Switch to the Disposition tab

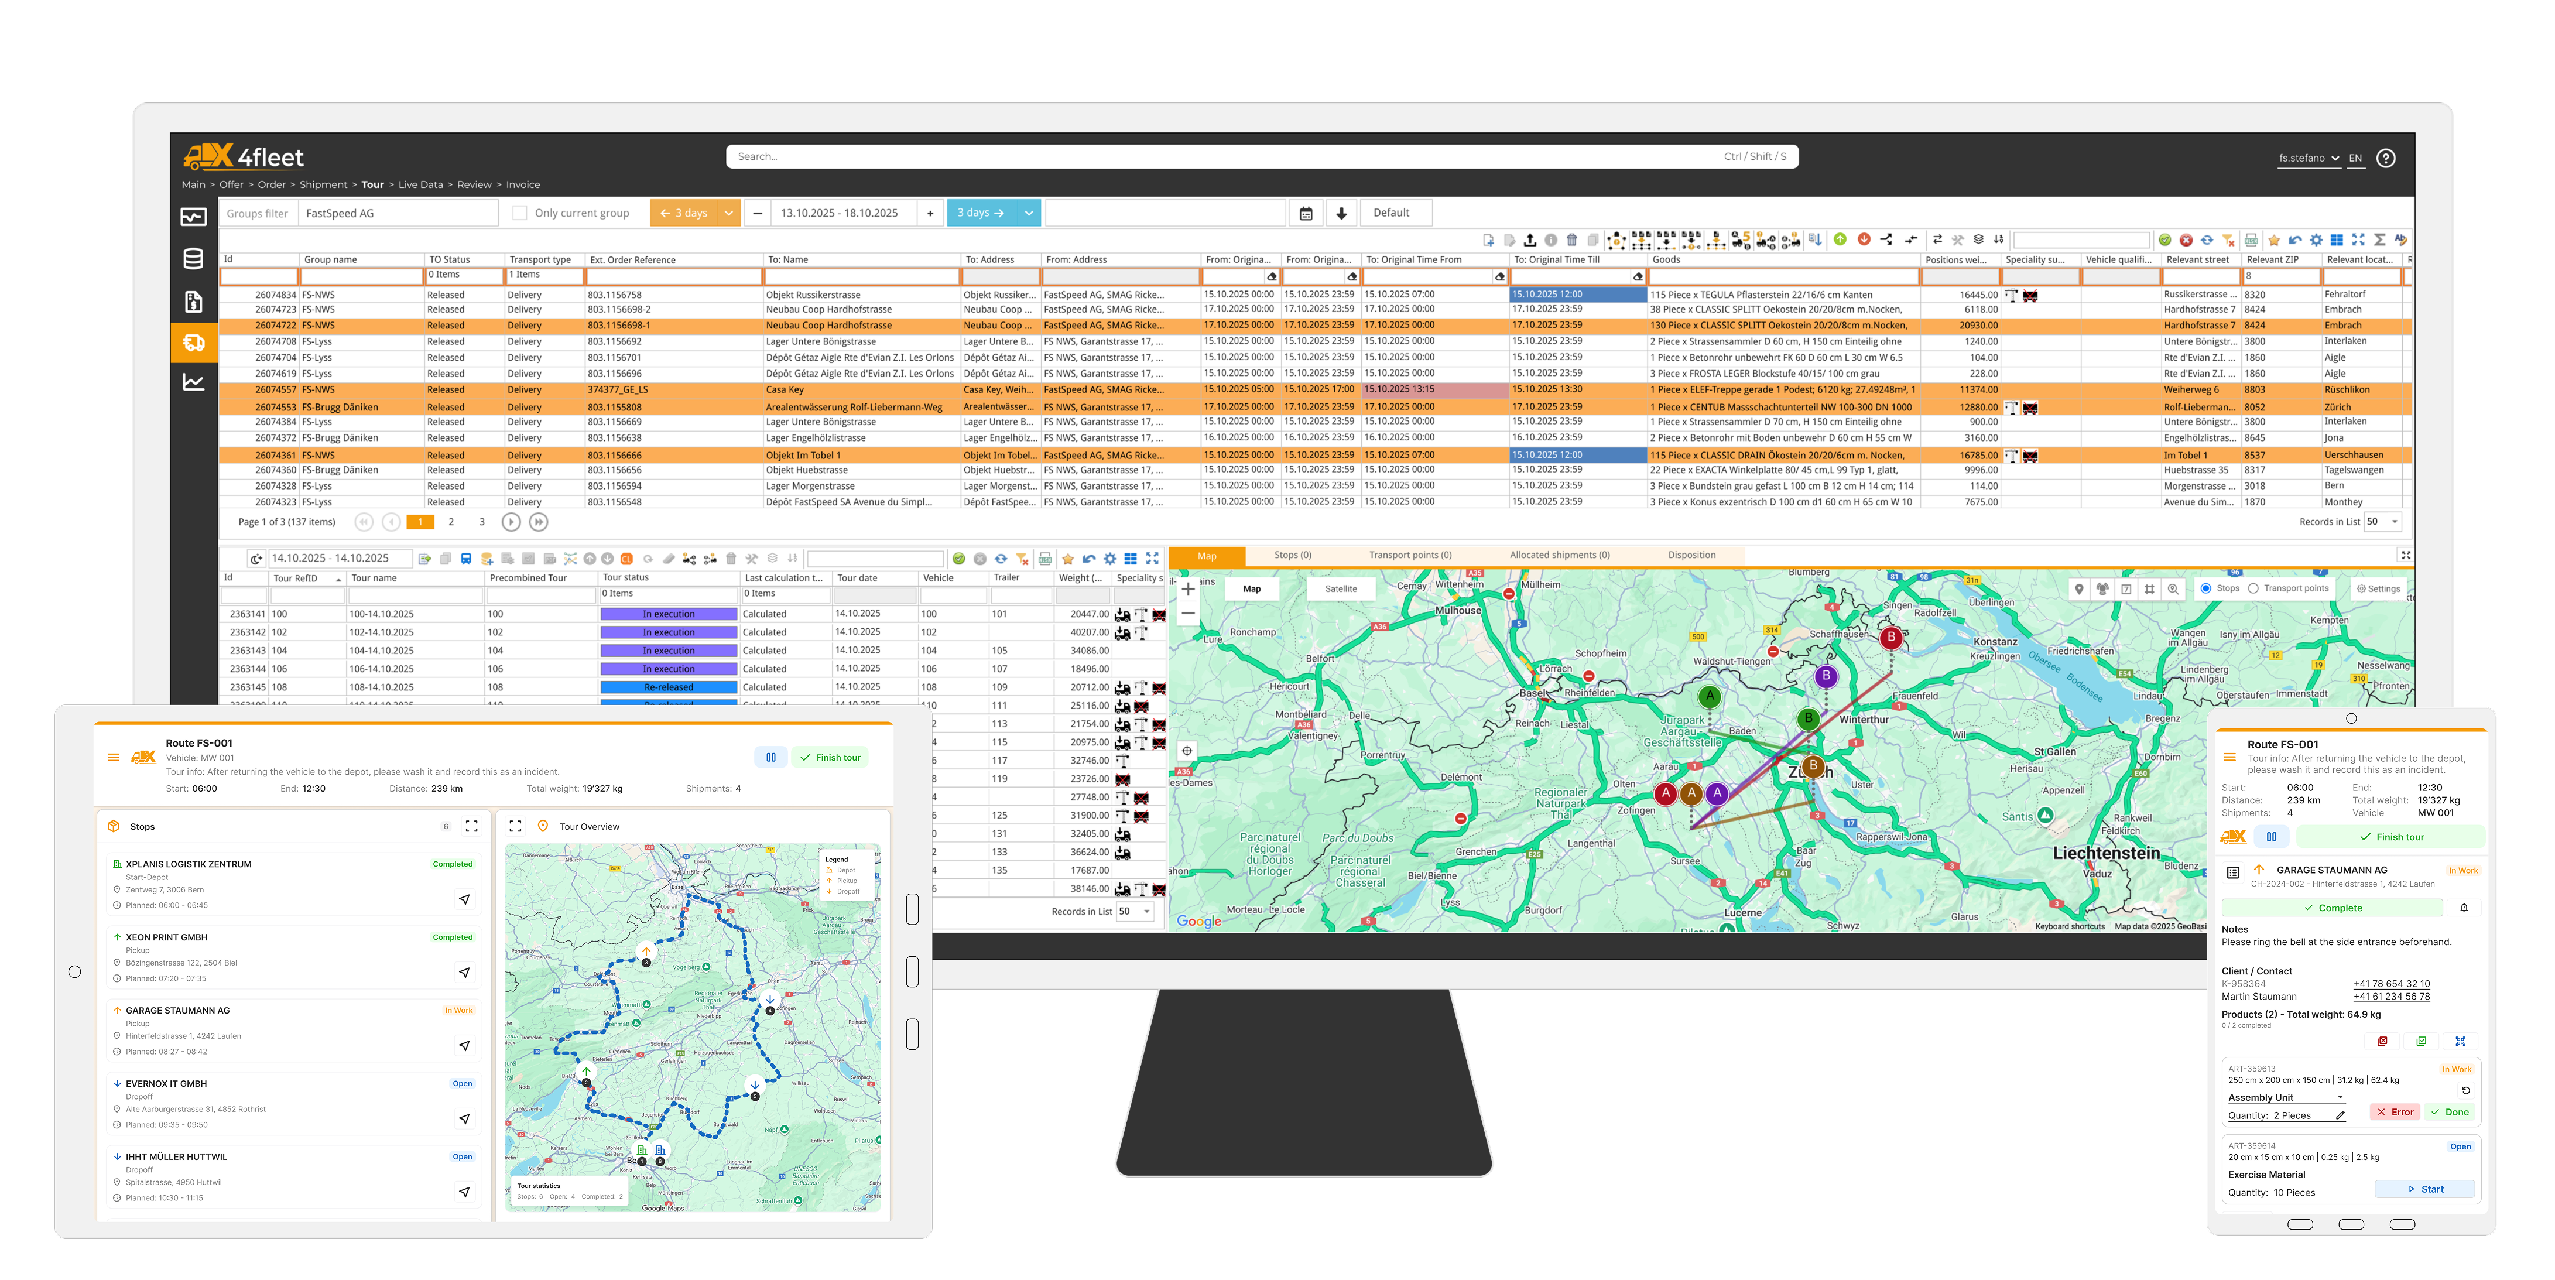click(x=1691, y=556)
